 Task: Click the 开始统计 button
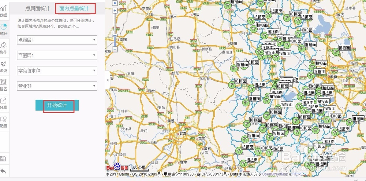click(57, 105)
